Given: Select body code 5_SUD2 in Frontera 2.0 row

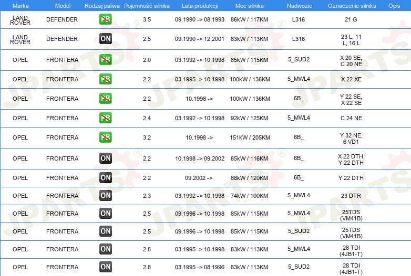Looking at the screenshot, I should tap(299, 60).
